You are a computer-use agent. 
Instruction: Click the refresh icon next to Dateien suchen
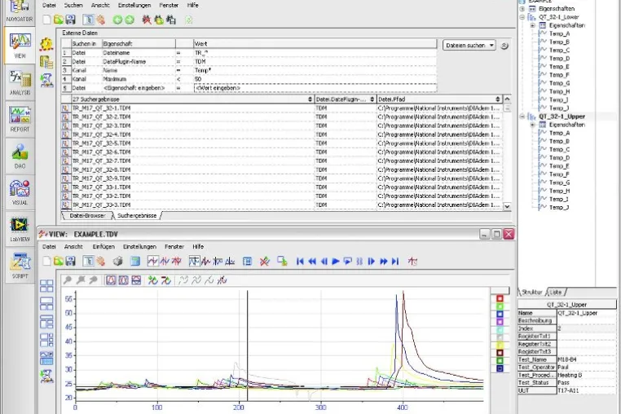click(504, 46)
